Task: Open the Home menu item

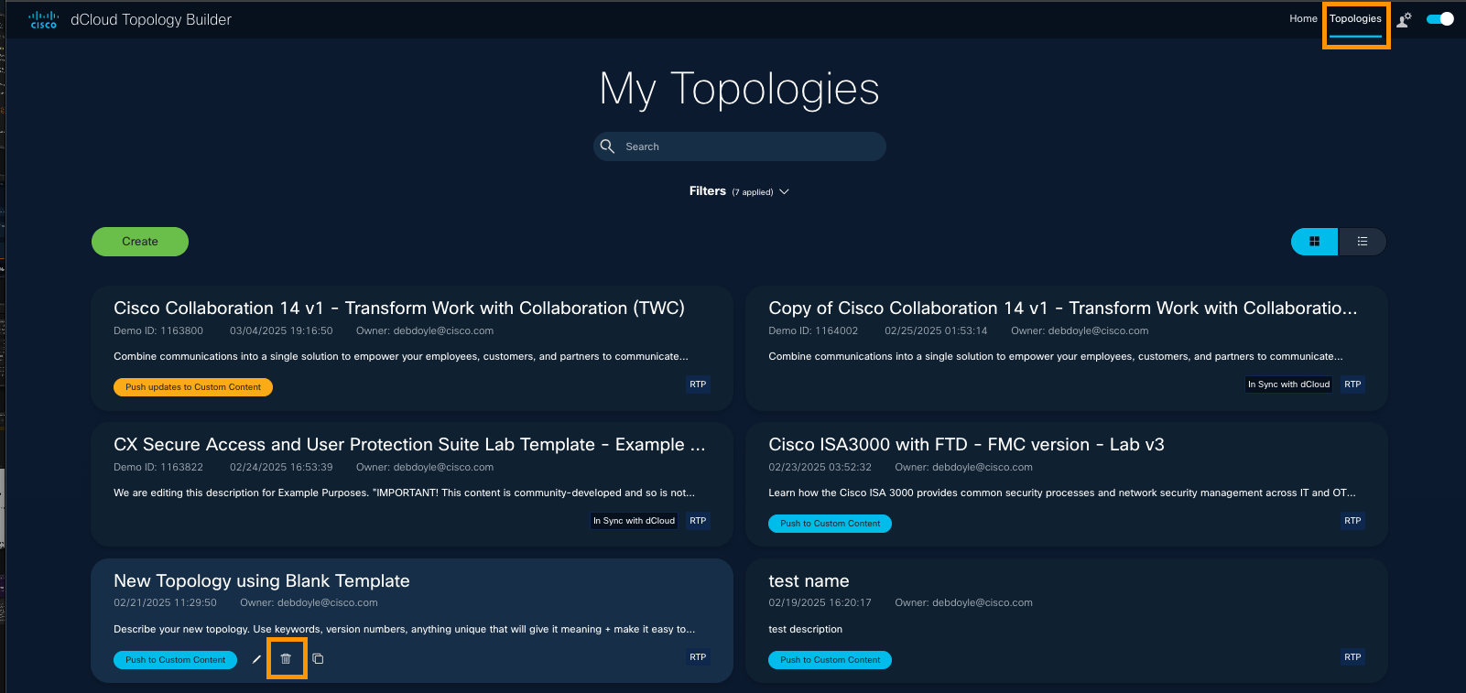Action: tap(1303, 18)
